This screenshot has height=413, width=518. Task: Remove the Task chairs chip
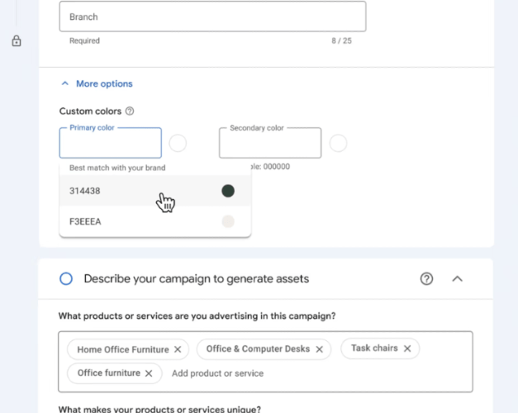pos(407,349)
